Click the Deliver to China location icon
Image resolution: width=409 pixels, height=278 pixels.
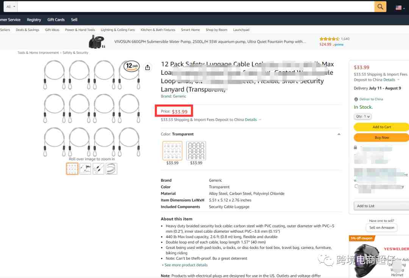coord(356,99)
